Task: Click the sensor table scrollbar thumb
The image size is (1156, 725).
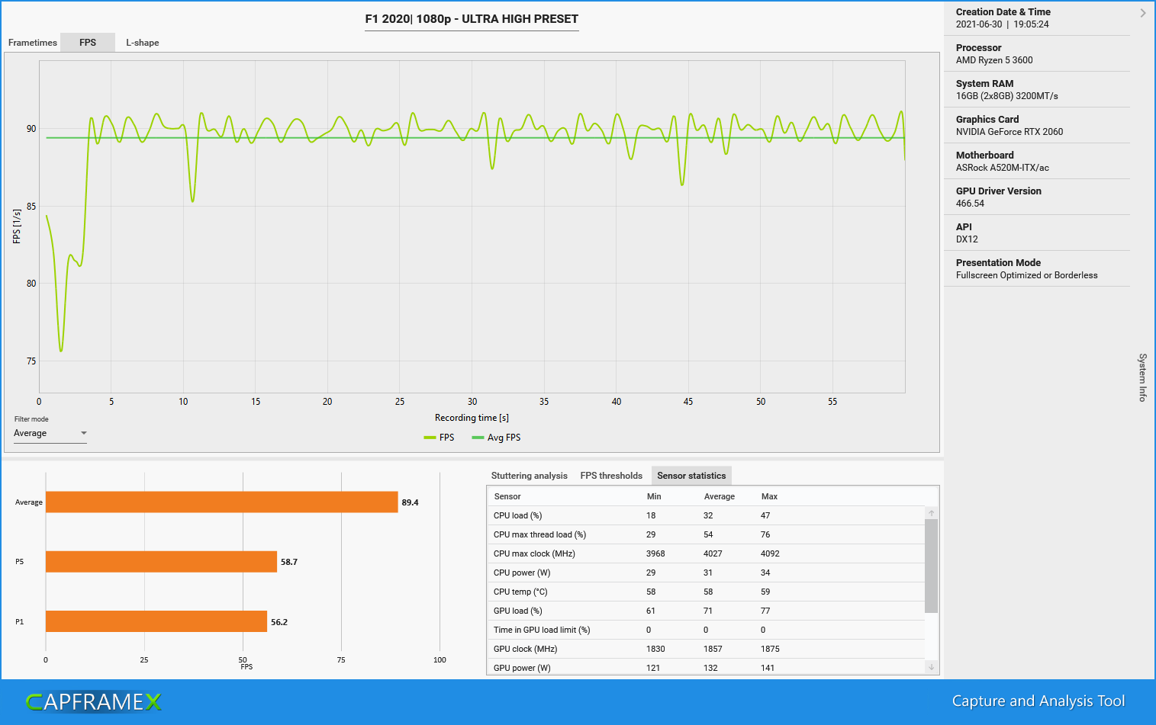Action: point(931,566)
